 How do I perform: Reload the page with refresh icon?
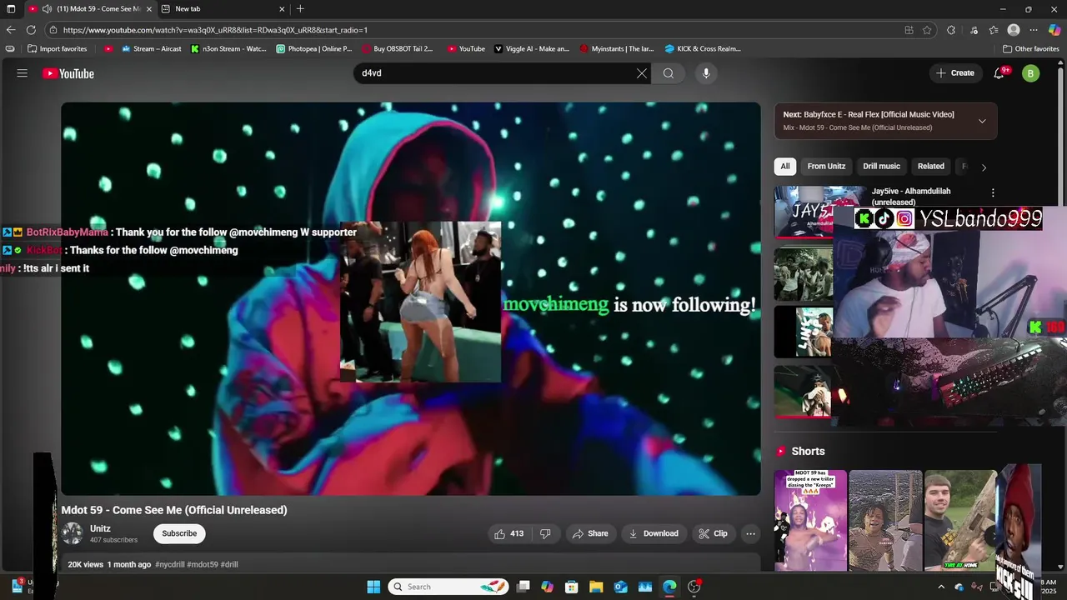tap(31, 30)
